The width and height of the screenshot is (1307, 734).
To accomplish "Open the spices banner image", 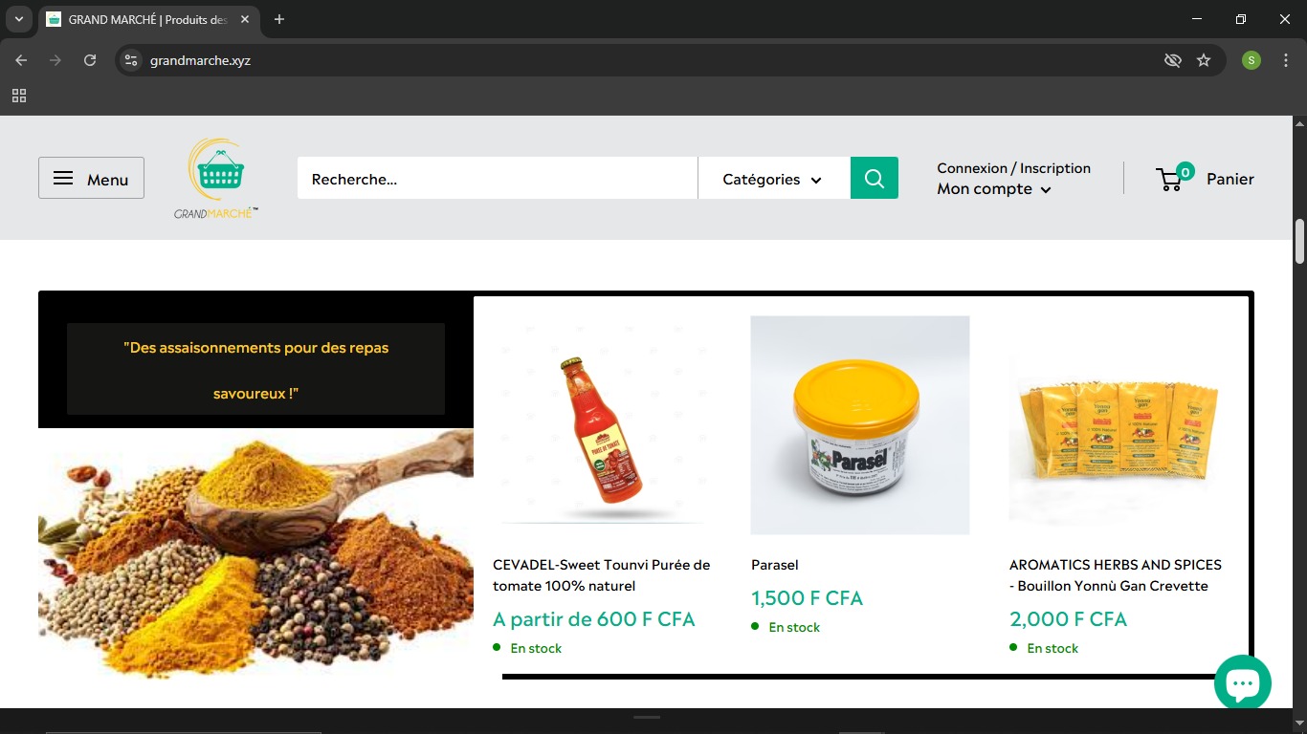I will coord(255,553).
